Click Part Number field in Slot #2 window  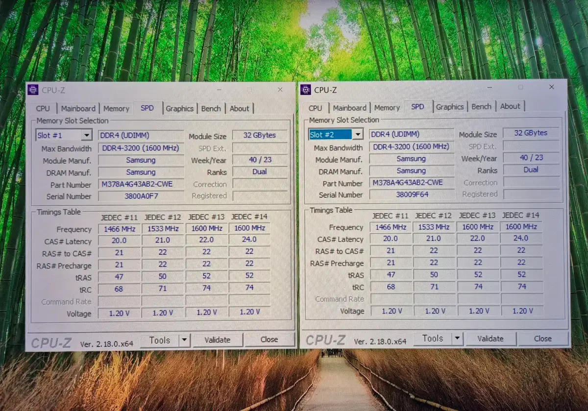tap(412, 182)
